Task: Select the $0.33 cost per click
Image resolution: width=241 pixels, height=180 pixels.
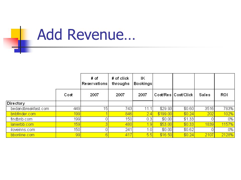Action: pos(184,124)
